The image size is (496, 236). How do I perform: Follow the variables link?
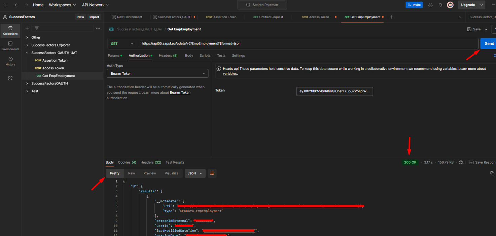(230, 74)
